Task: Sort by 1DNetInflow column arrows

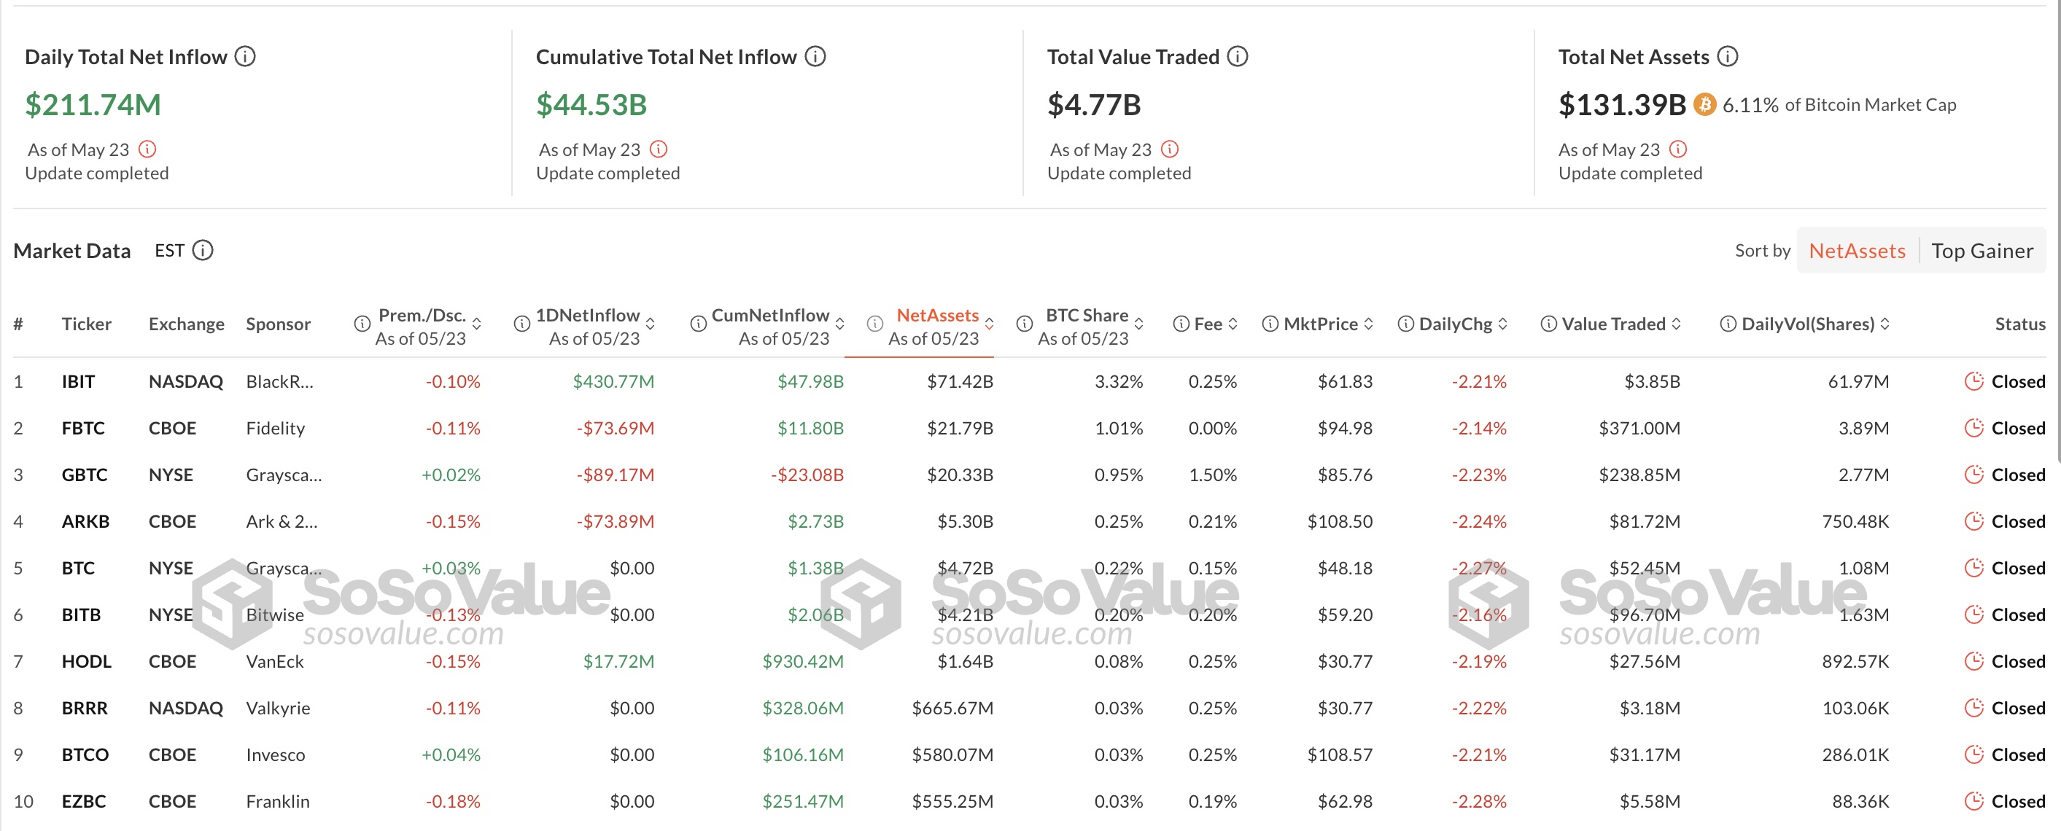Action: pos(651,324)
